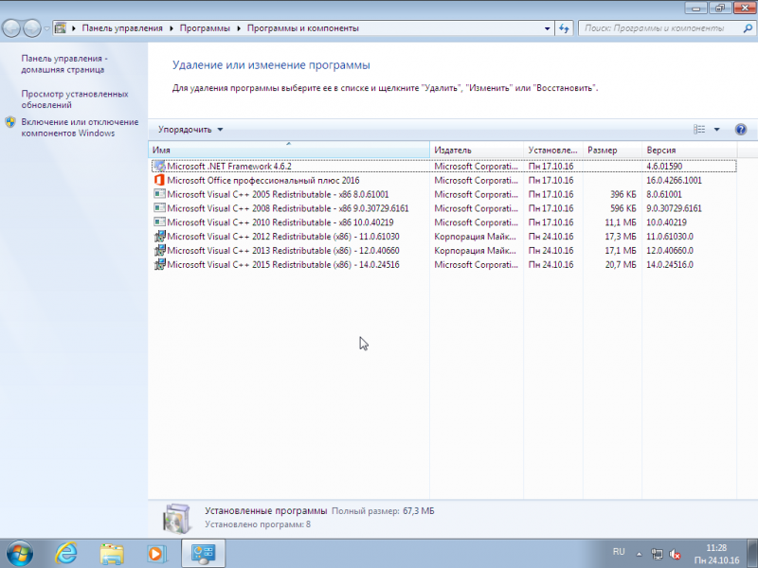Screen dimensions: 758x568
Task: Open the recent pages dropdown next to Forward
Action: coord(46,28)
